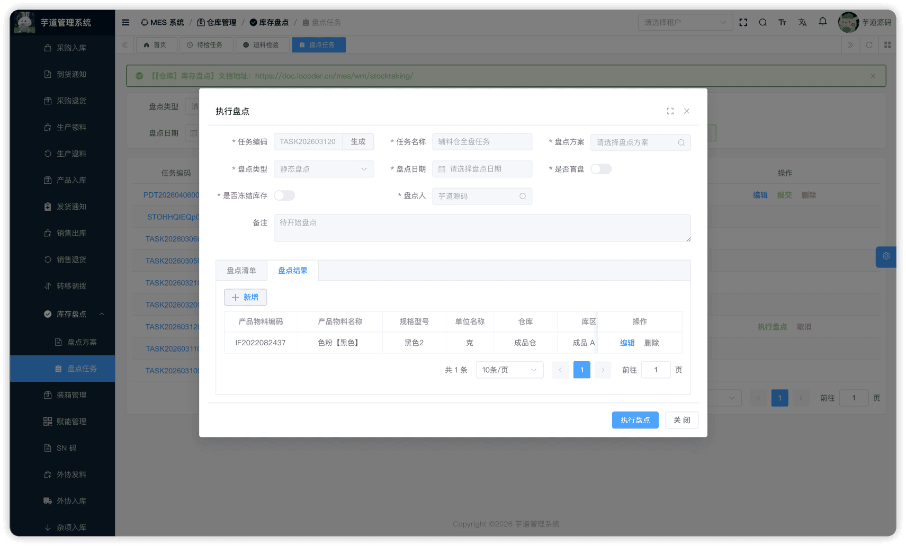Screen dimensions: 906x546
Task: Click the font size icon in header
Action: [782, 22]
